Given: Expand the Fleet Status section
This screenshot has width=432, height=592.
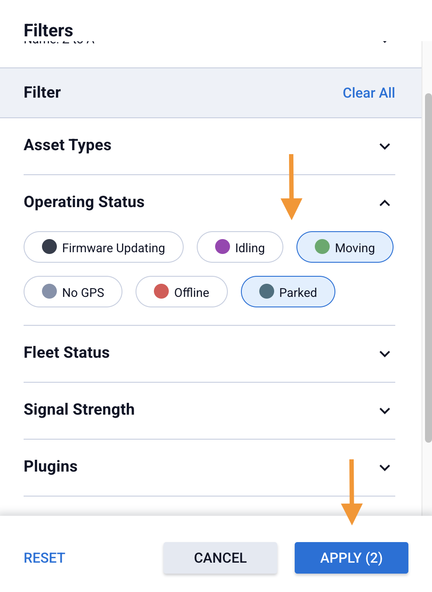Looking at the screenshot, I should 385,354.
